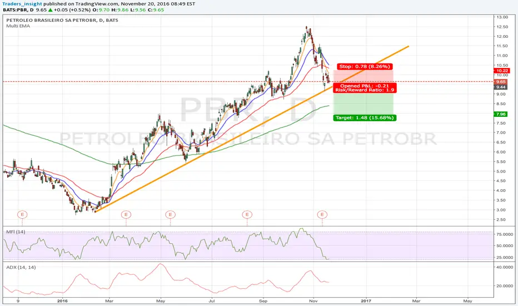Click the '2016' time axis label
The image size is (518, 306).
(62, 301)
